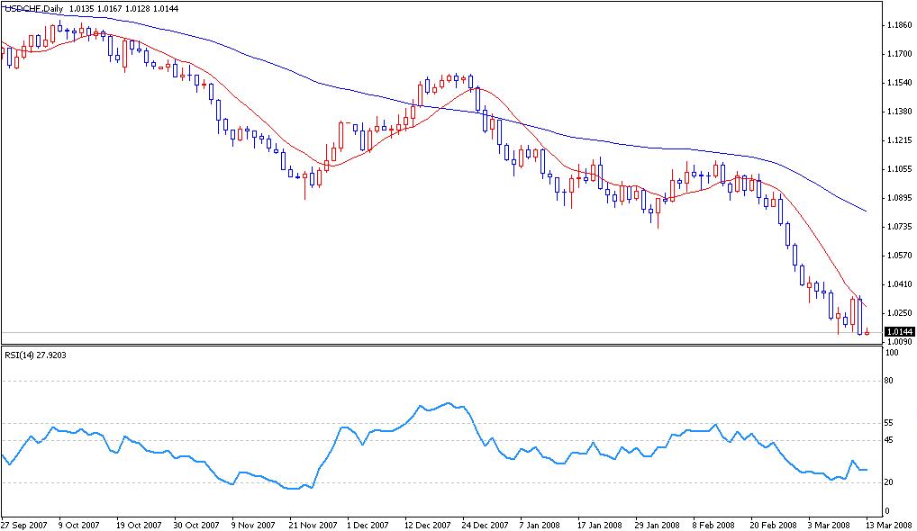Click the USDCHF,Daily chart title
917x531 pixels.
pyautogui.click(x=33, y=9)
